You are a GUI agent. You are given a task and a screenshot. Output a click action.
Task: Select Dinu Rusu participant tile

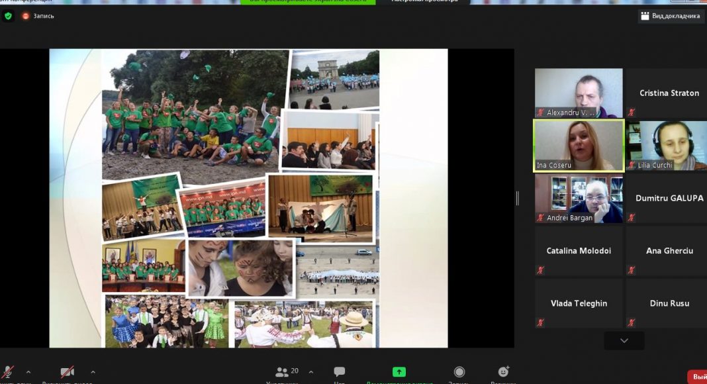(667, 303)
